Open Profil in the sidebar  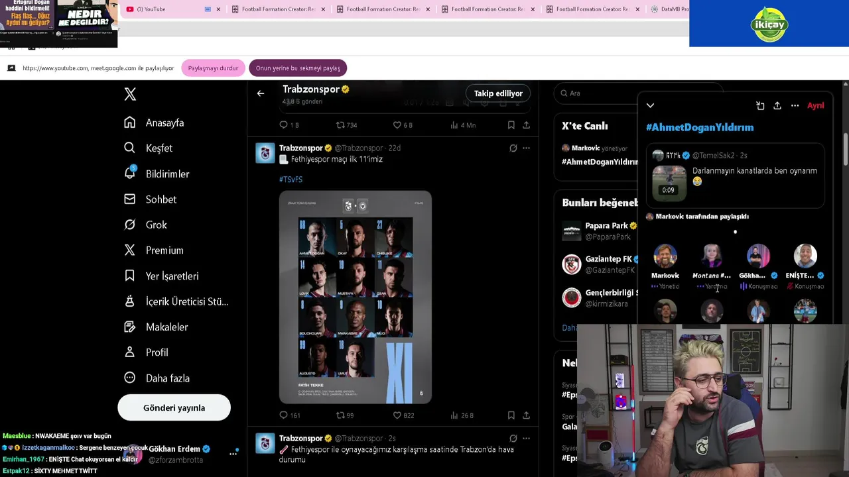146,352
